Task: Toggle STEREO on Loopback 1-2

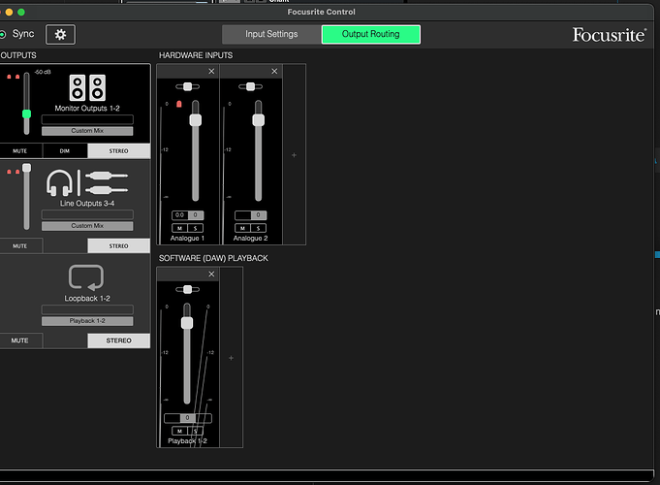Action: [118, 340]
